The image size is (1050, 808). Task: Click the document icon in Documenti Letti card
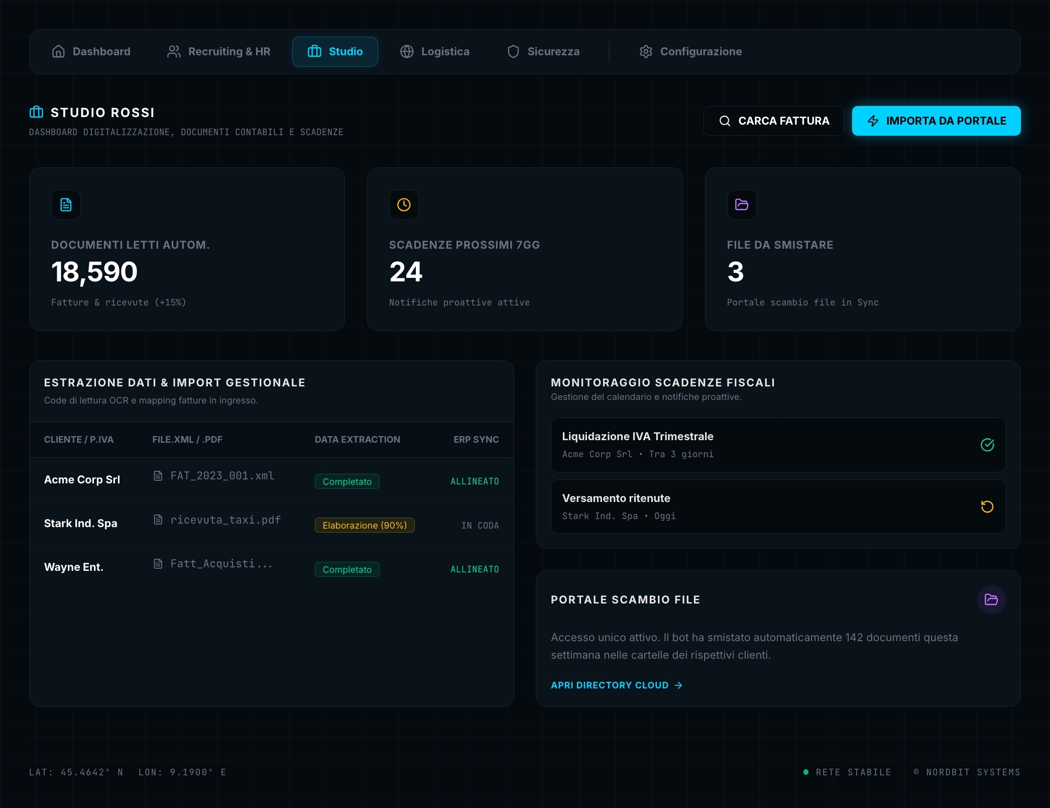click(x=66, y=205)
